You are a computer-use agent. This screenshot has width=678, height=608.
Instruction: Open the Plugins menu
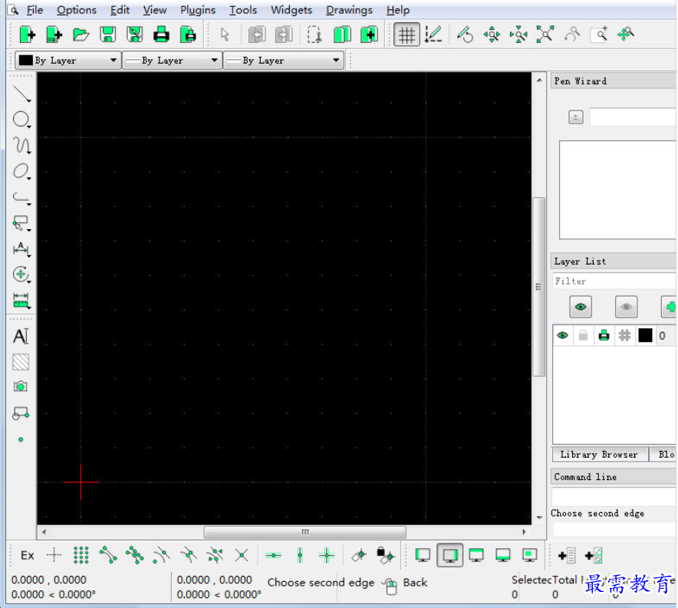[x=198, y=10]
